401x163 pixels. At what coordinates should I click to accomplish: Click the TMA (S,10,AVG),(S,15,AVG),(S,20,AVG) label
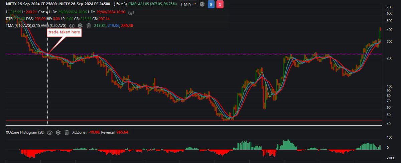pos(36,25)
